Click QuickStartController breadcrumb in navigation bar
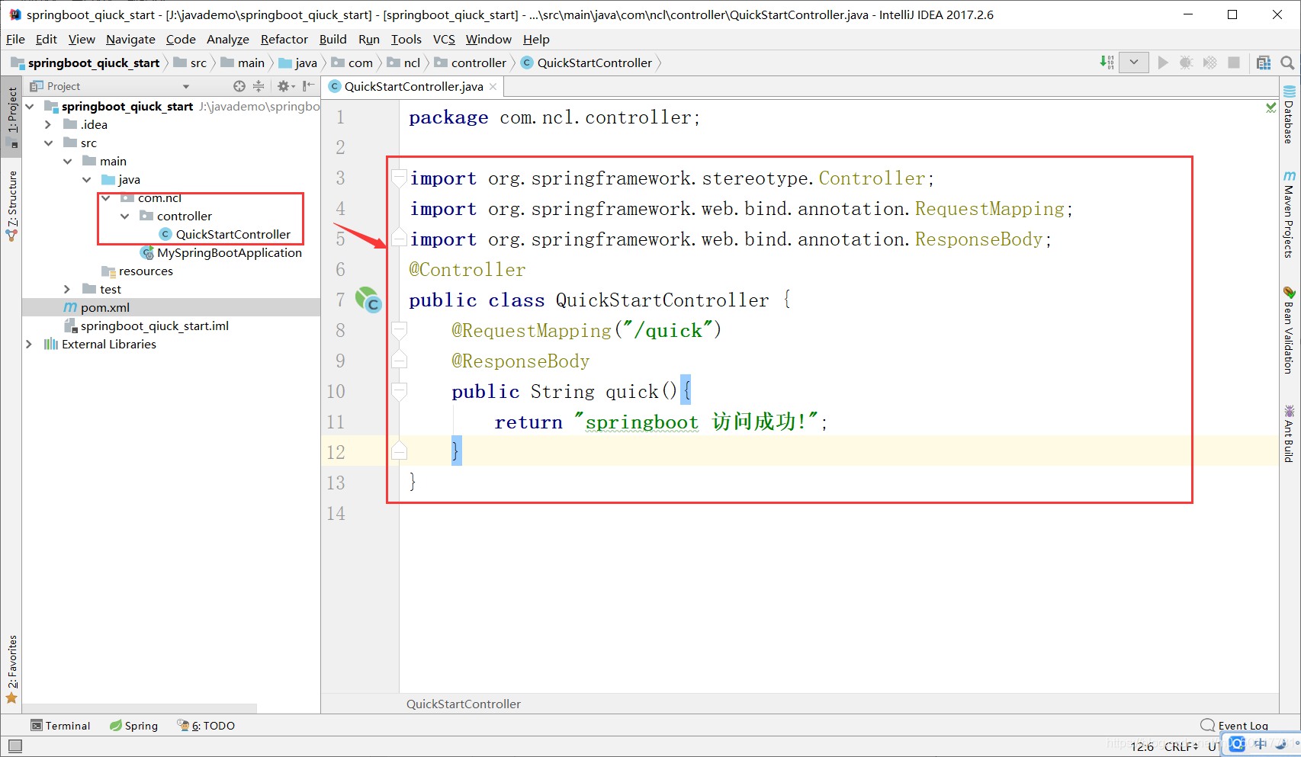Screen dimensions: 1301x757 coord(586,63)
